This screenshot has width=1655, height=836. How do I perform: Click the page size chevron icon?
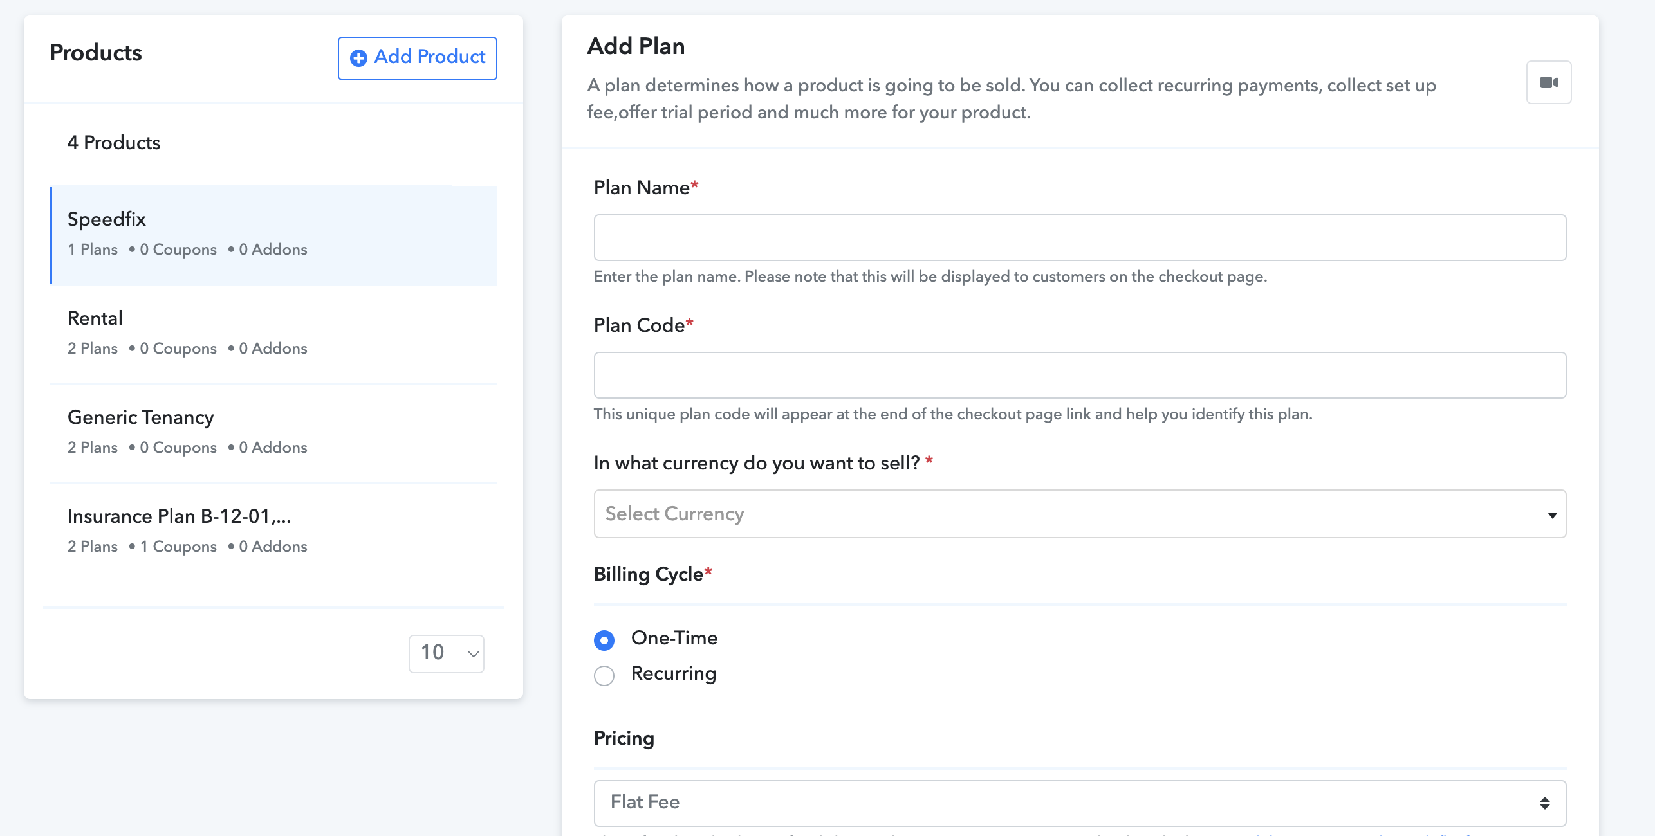[x=473, y=654]
